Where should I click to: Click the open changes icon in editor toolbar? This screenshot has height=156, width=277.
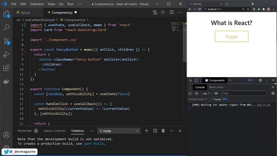pyautogui.click(x=155, y=13)
